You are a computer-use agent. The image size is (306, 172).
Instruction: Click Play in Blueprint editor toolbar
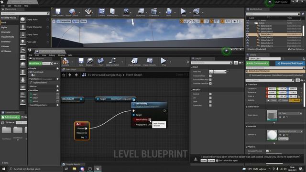(164, 62)
